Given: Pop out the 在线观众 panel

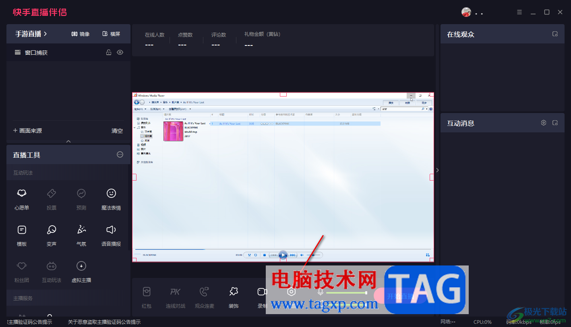Looking at the screenshot, I should pos(555,34).
